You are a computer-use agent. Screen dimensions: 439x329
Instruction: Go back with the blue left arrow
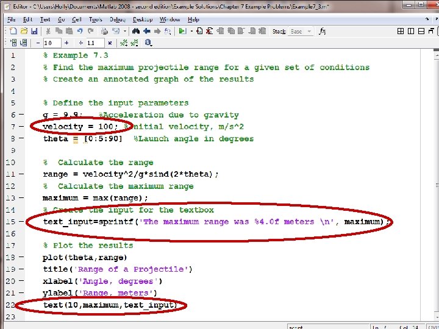tap(147, 31)
